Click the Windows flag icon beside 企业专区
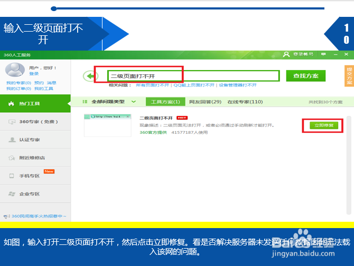Viewport: 354px width, 266px height. [x=12, y=194]
